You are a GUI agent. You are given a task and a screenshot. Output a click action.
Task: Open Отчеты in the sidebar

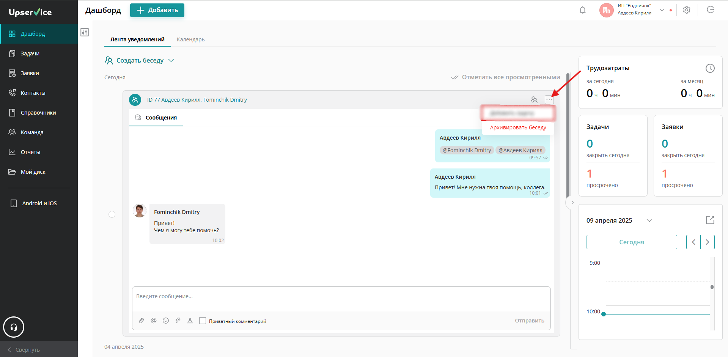click(x=39, y=152)
